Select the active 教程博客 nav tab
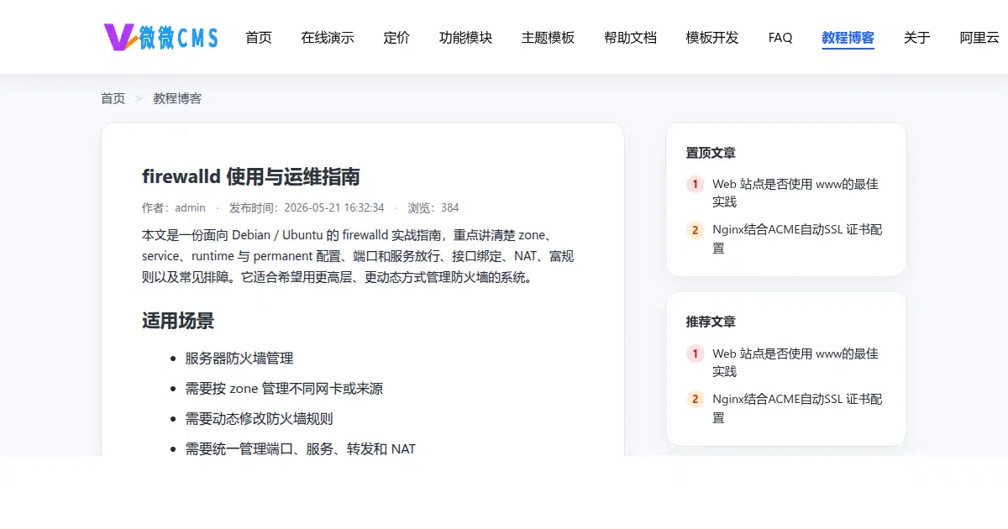The width and height of the screenshot is (1008, 529). click(x=848, y=37)
